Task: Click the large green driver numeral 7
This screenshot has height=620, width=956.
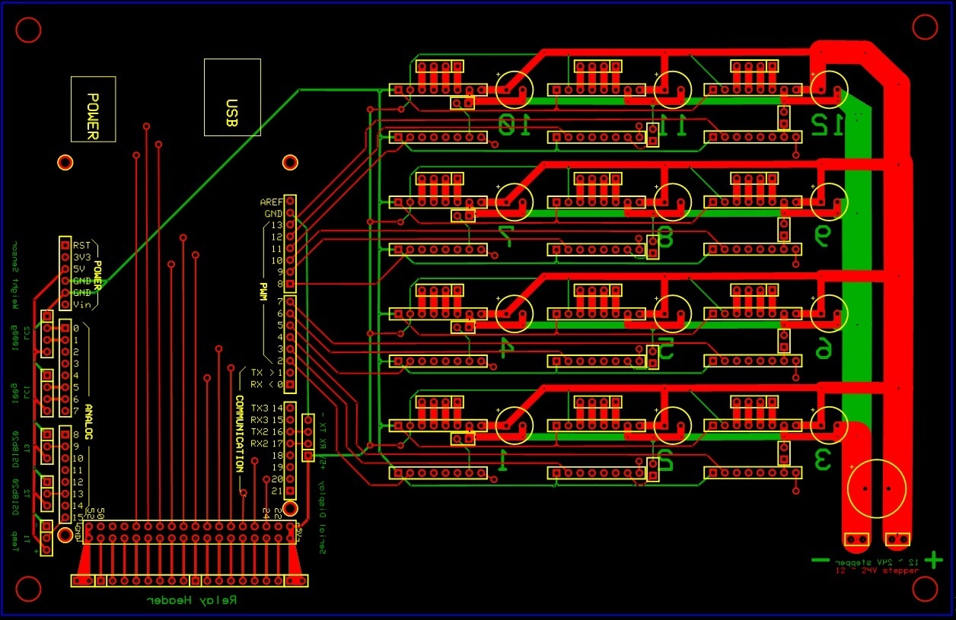Action: [506, 237]
